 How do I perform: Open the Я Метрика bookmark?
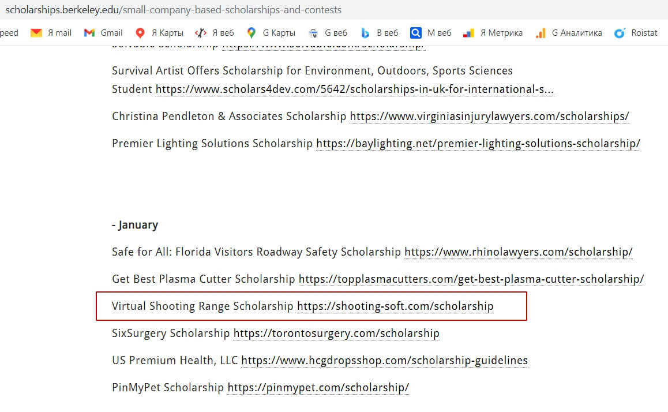pos(468,33)
